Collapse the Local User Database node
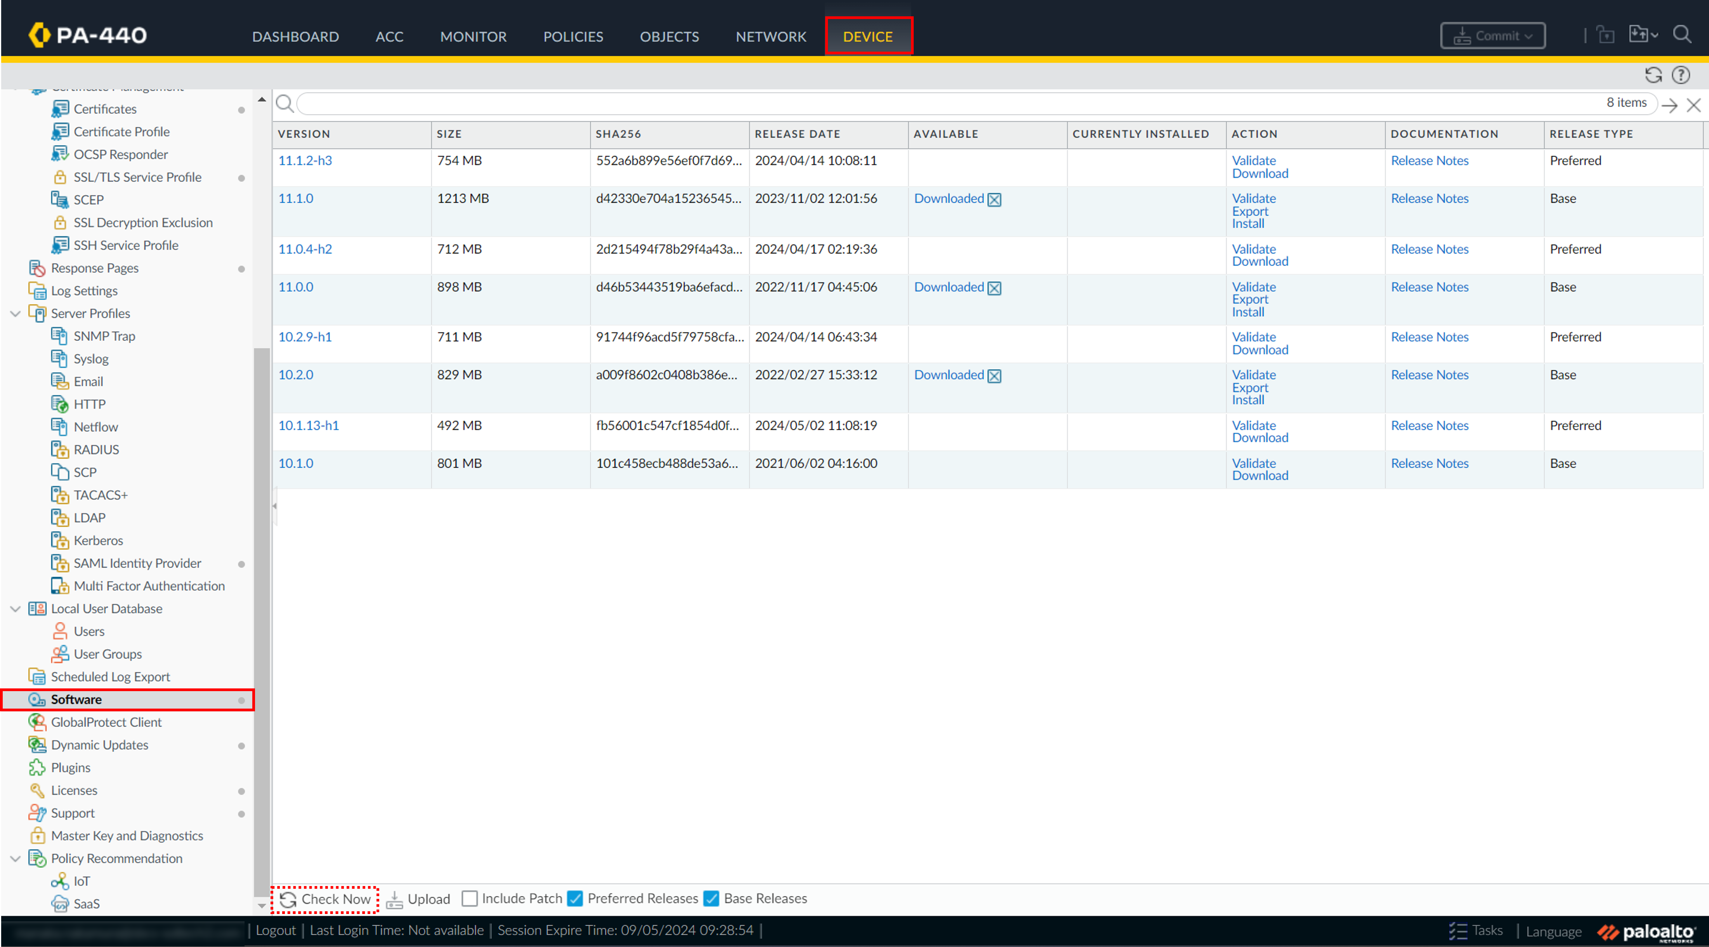This screenshot has width=1709, height=947. tap(15, 608)
